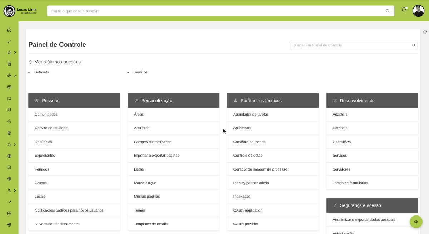Open Cadastro de ícones
This screenshot has height=234, width=429.
point(273,142)
